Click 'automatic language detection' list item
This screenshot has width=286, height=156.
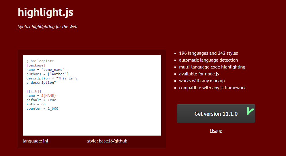point(208,60)
